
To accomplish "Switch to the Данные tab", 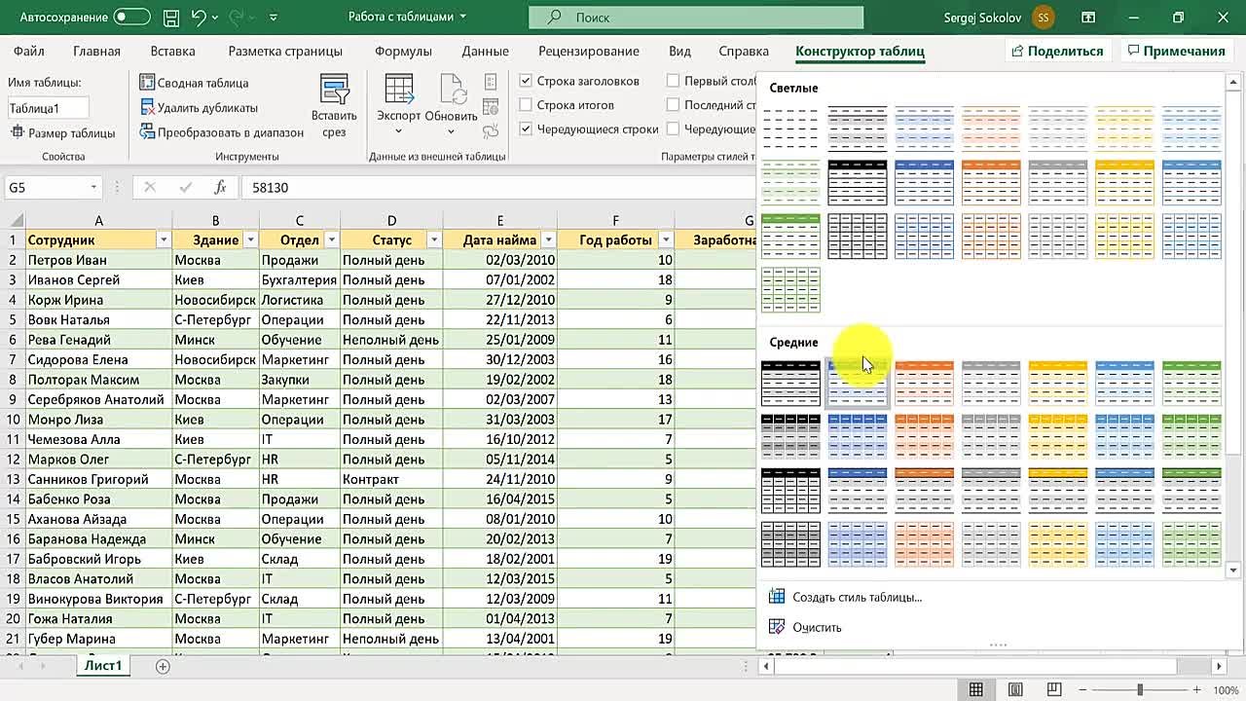I will pyautogui.click(x=485, y=51).
